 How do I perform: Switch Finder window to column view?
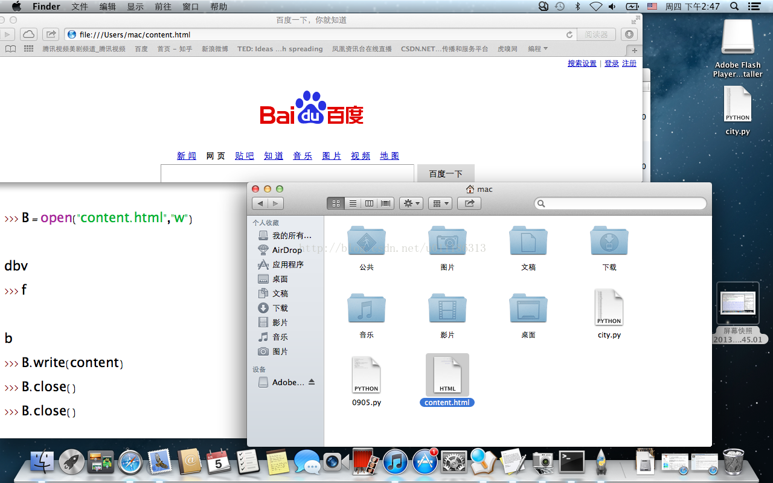pyautogui.click(x=369, y=203)
